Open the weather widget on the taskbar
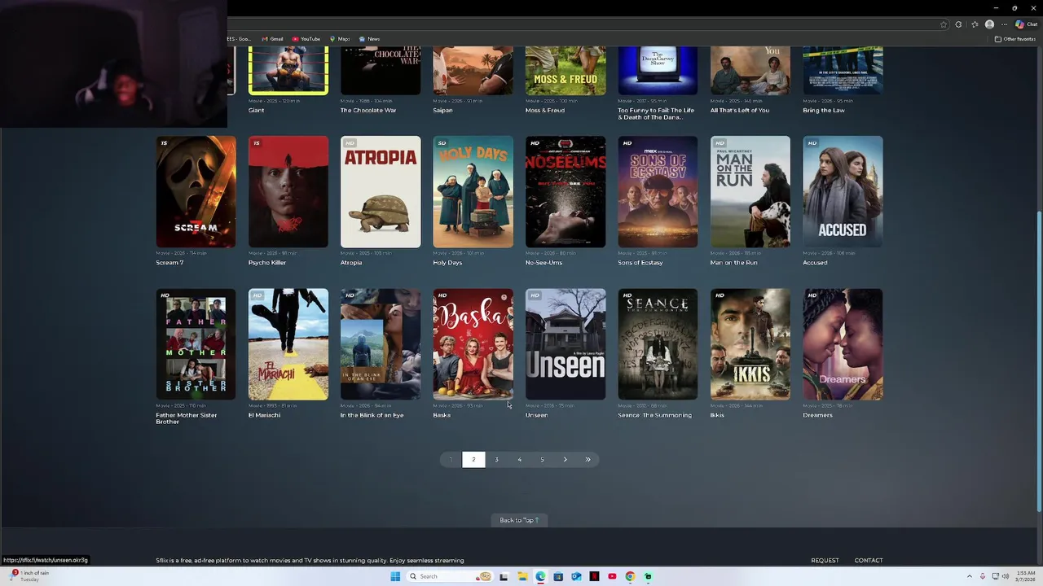Image resolution: width=1043 pixels, height=586 pixels. tap(29, 576)
